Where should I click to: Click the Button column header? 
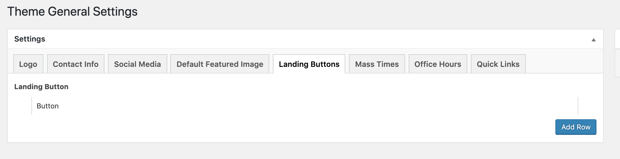(x=48, y=106)
